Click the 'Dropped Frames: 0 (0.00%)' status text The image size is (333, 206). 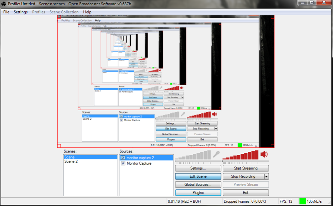click(245, 201)
